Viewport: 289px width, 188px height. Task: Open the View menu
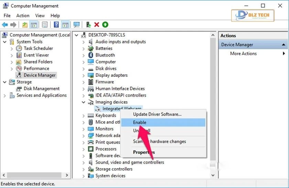pos(40,15)
